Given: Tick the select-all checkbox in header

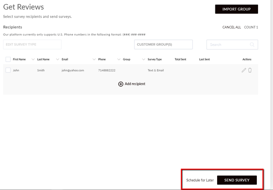Looking at the screenshot, I should pyautogui.click(x=8, y=59).
